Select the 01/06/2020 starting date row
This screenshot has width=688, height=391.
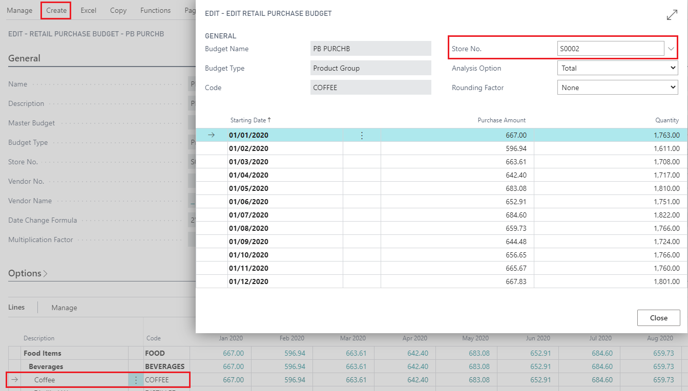tap(248, 202)
